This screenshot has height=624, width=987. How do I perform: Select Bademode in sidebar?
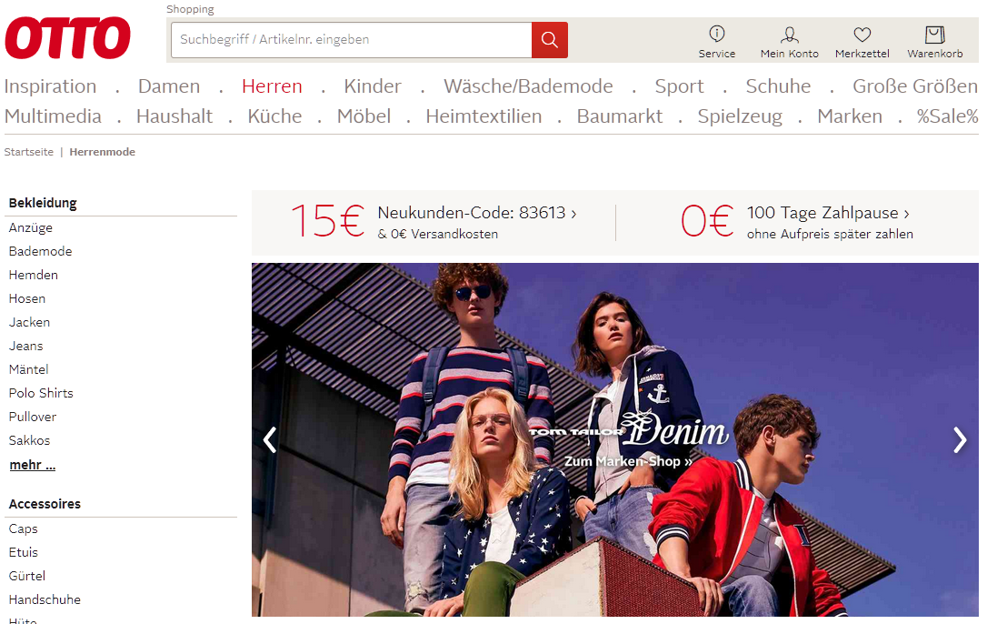[x=40, y=251]
